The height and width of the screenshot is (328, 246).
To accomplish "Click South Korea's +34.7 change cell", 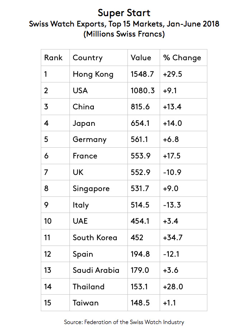I will 173,238.
